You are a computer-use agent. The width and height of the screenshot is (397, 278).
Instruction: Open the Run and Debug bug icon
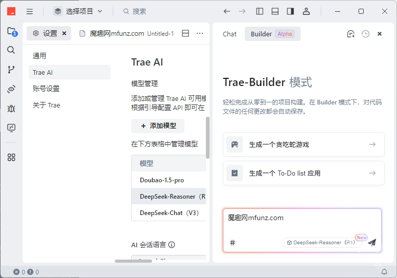coord(11,108)
